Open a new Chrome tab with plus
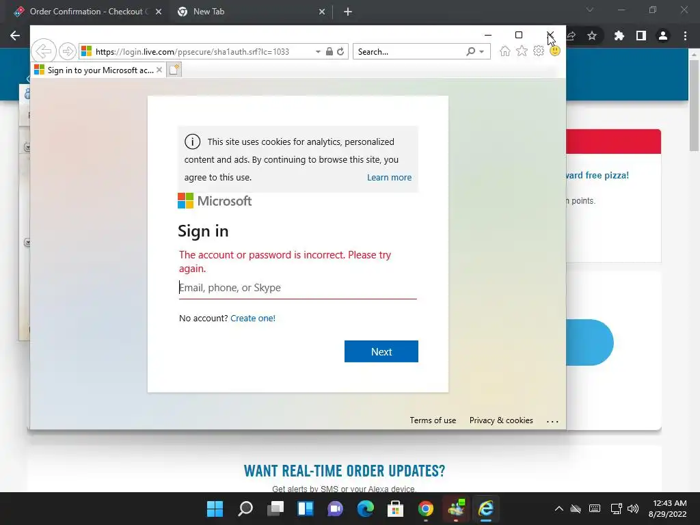This screenshot has height=525, width=700. pos(348,12)
